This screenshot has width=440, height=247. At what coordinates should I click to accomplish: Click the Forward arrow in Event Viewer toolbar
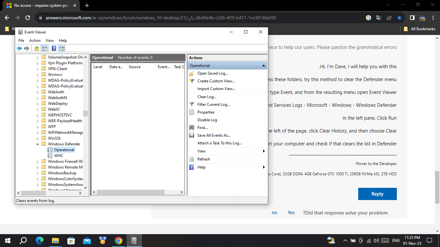pyautogui.click(x=27, y=49)
